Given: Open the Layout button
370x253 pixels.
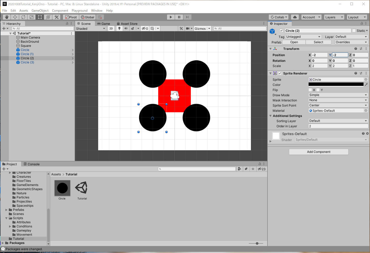Looking at the screenshot, I should (357, 17).
